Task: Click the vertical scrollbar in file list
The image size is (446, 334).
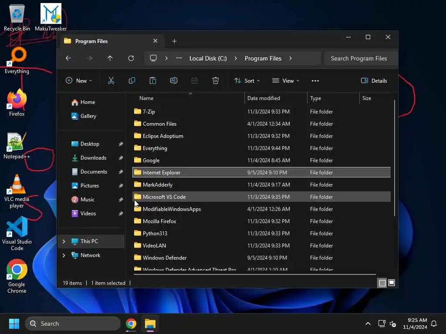Action: pos(395,158)
